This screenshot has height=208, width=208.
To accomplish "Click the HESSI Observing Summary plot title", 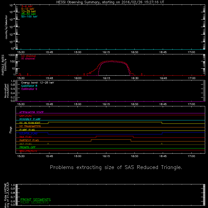I will pyautogui.click(x=110, y=2).
